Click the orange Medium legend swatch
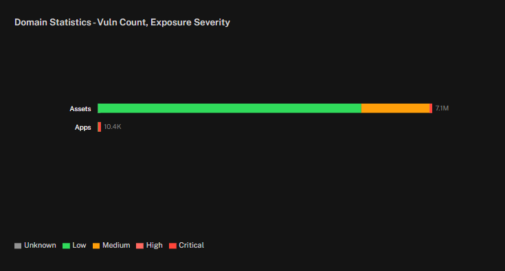The width and height of the screenshot is (505, 271). pyautogui.click(x=96, y=246)
